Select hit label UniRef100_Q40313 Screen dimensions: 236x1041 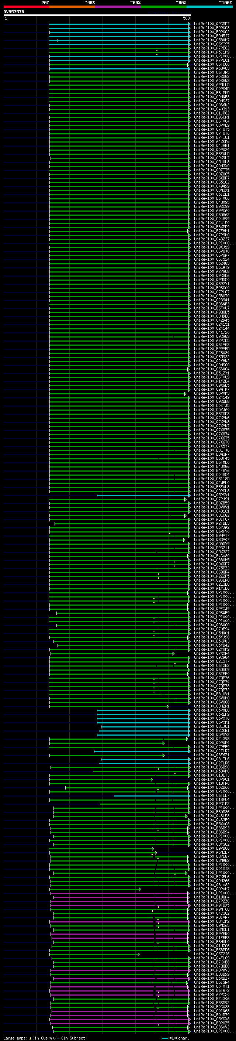(x=212, y=109)
